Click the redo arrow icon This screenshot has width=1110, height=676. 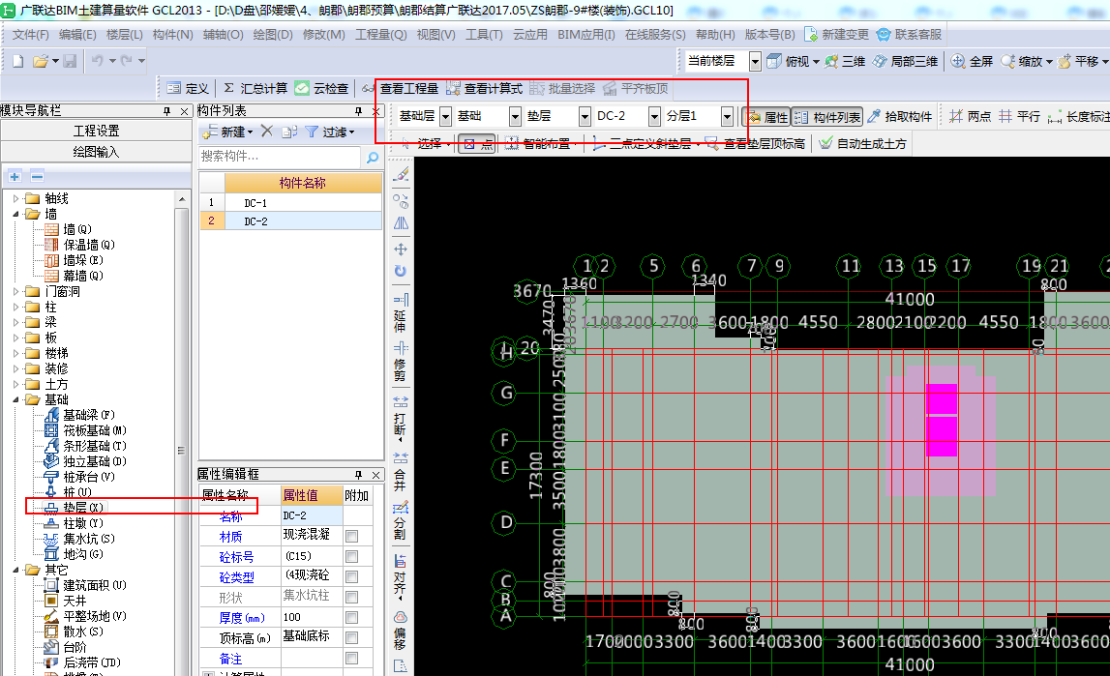pos(126,62)
